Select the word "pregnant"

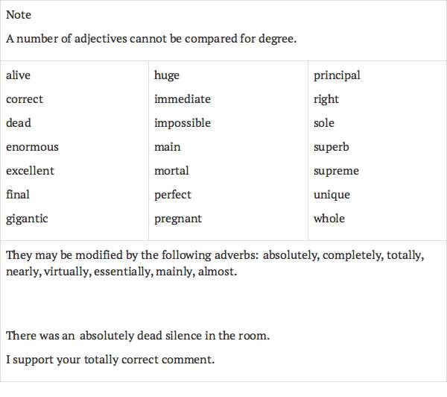178,219
